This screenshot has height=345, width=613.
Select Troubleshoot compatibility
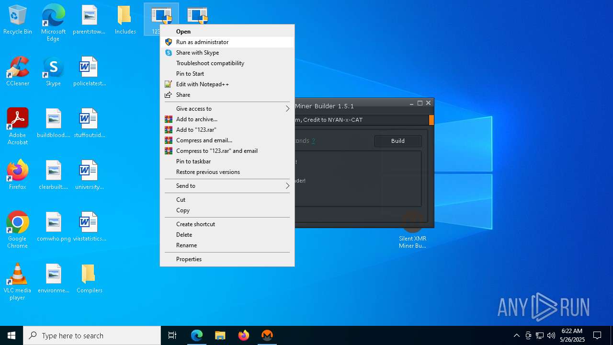pyautogui.click(x=227, y=63)
